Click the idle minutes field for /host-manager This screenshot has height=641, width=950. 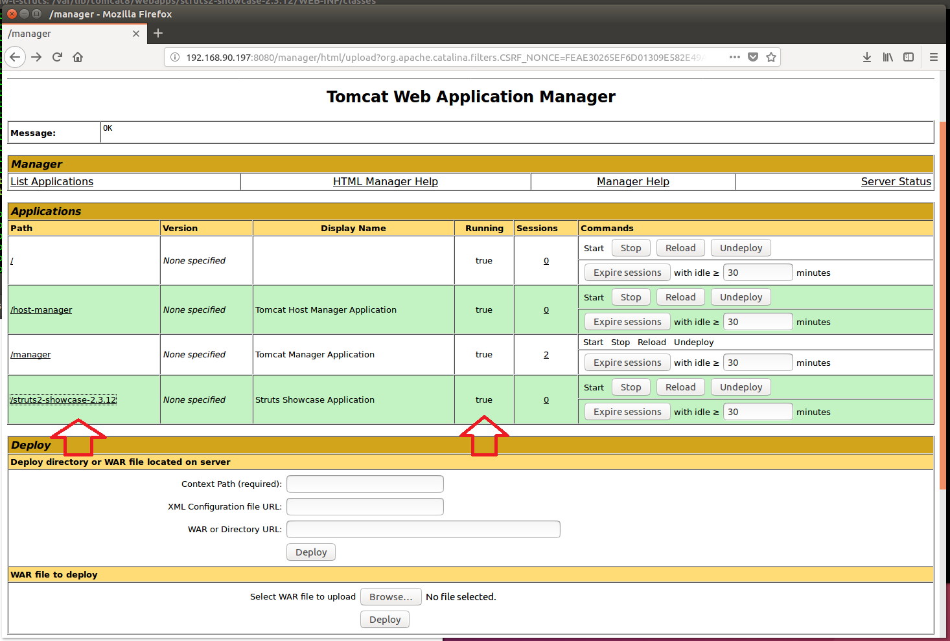point(758,322)
